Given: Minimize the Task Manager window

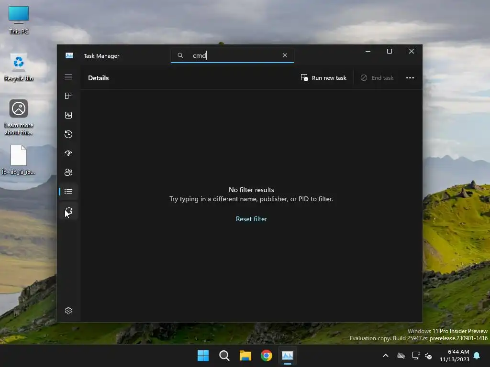Looking at the screenshot, I should pos(368,51).
